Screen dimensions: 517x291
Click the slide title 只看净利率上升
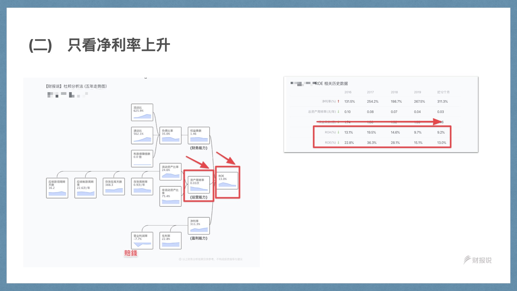pos(118,45)
